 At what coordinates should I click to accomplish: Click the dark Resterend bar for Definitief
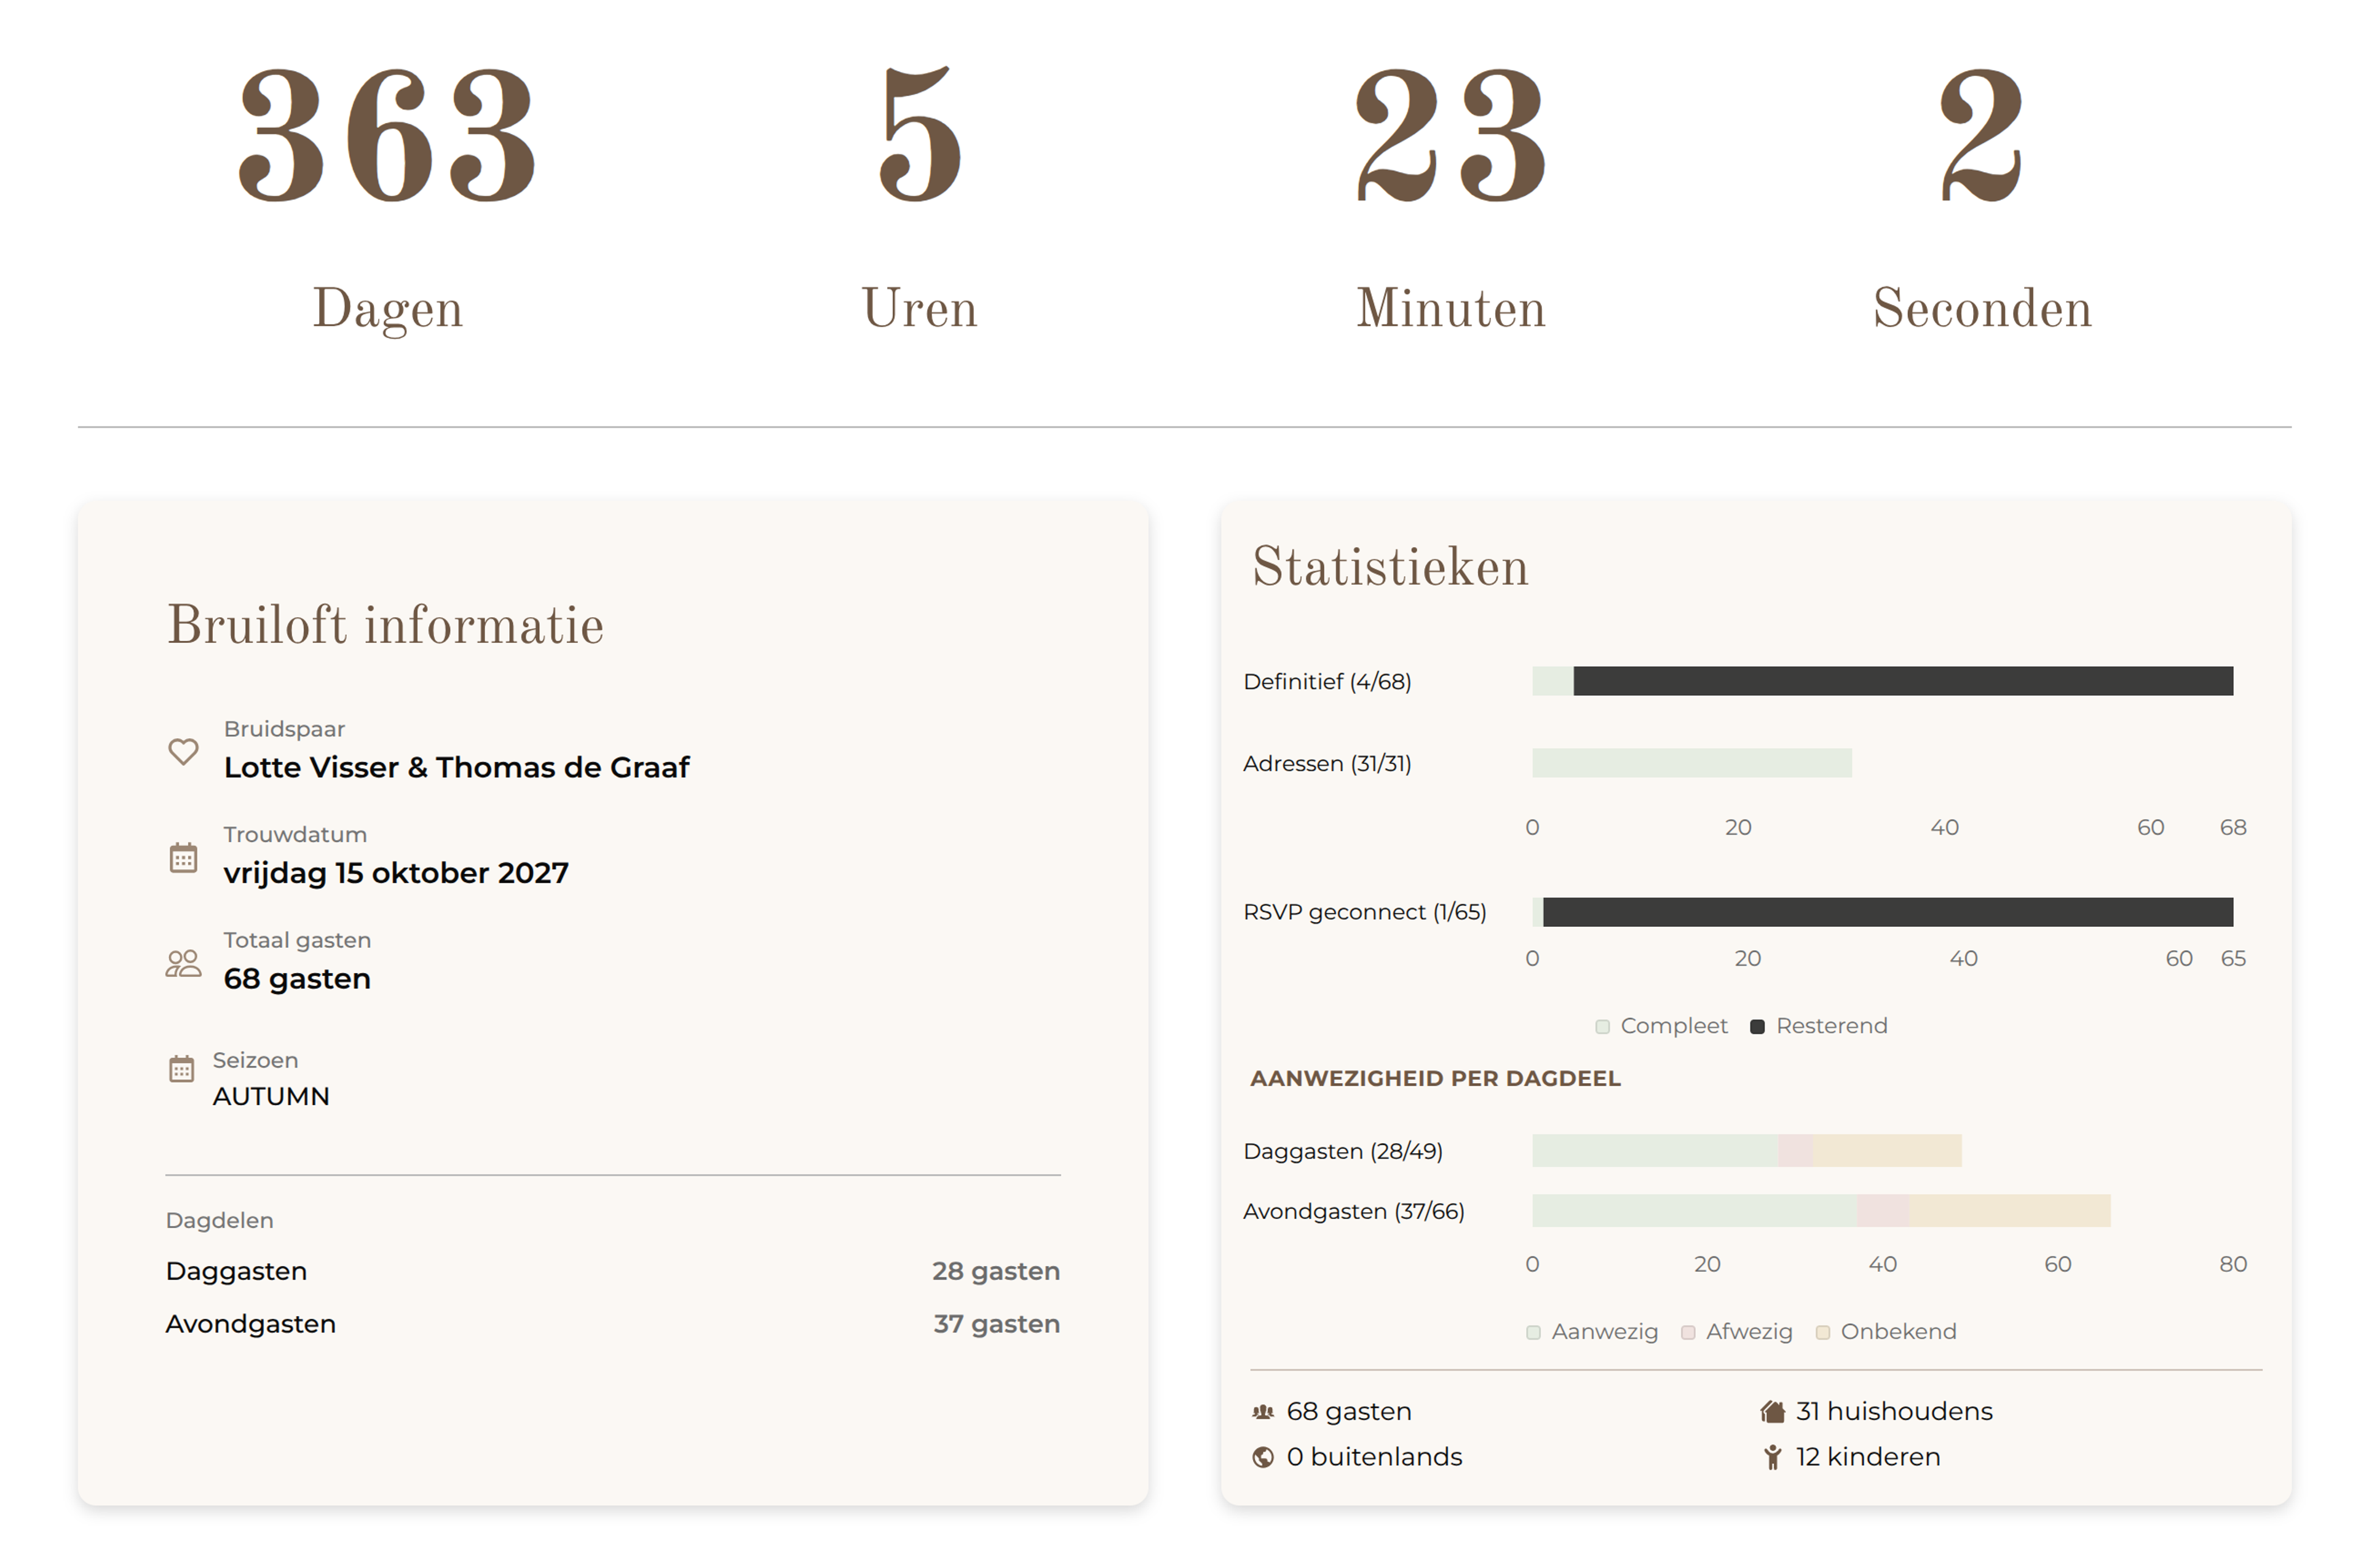1903,681
